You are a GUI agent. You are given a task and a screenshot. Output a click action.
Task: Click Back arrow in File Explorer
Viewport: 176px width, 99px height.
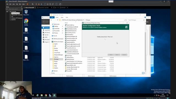tap(51, 20)
